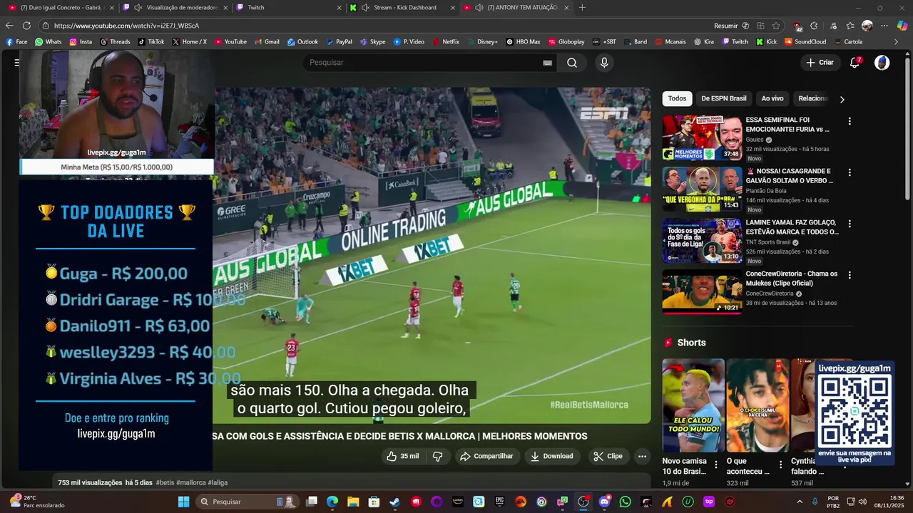Open the Novo camisa 10 short
913x513 pixels.
point(693,405)
